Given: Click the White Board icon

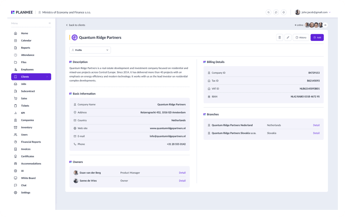Looking at the screenshot, I should [15, 178].
